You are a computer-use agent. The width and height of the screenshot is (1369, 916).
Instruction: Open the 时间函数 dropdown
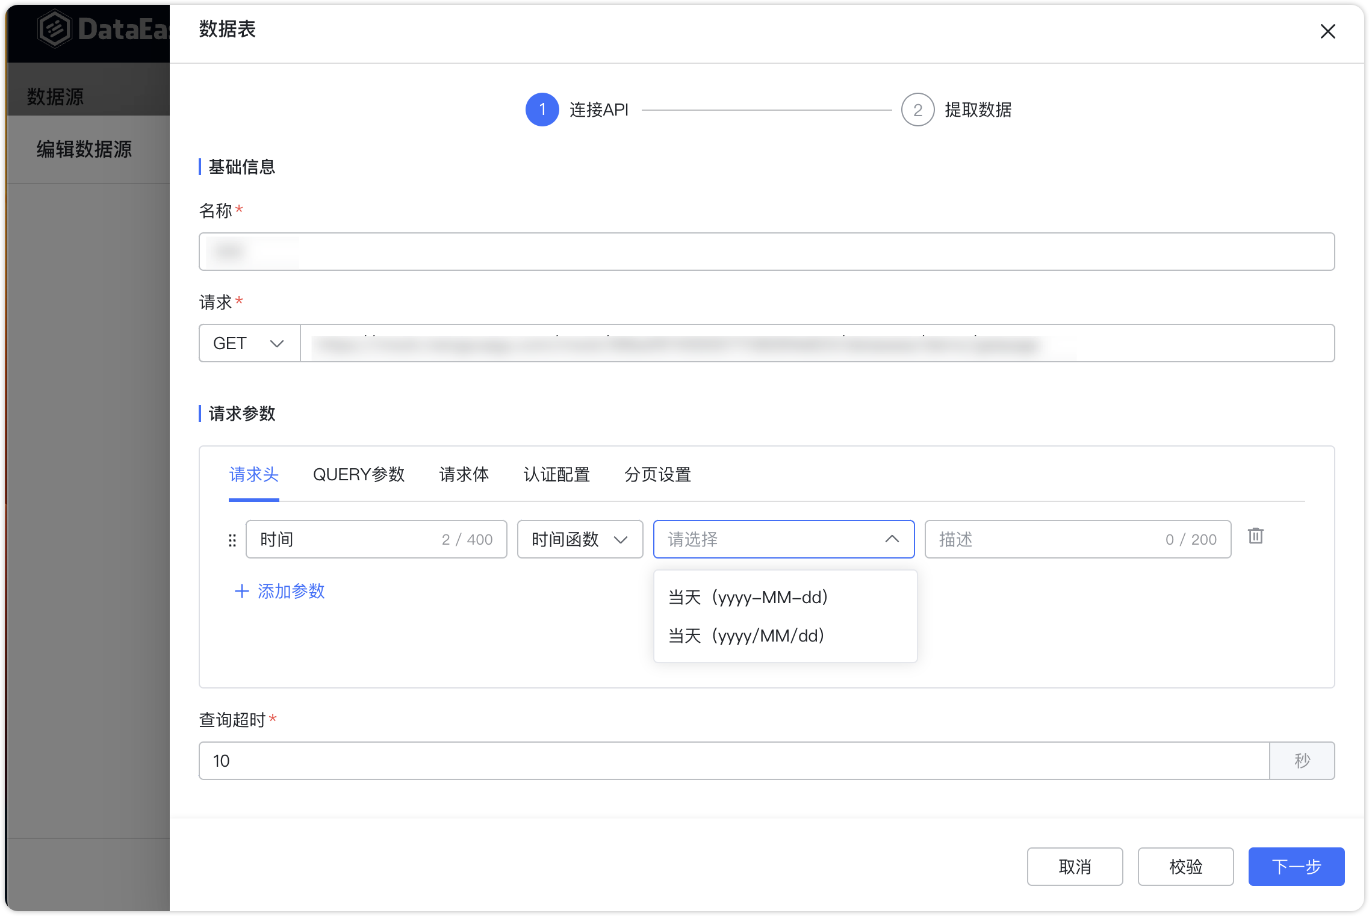coord(579,539)
